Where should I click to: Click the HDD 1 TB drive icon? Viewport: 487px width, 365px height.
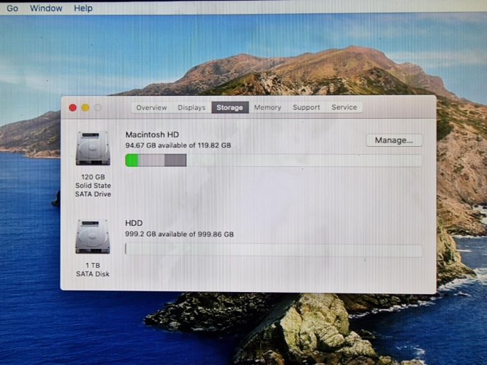[x=93, y=237]
